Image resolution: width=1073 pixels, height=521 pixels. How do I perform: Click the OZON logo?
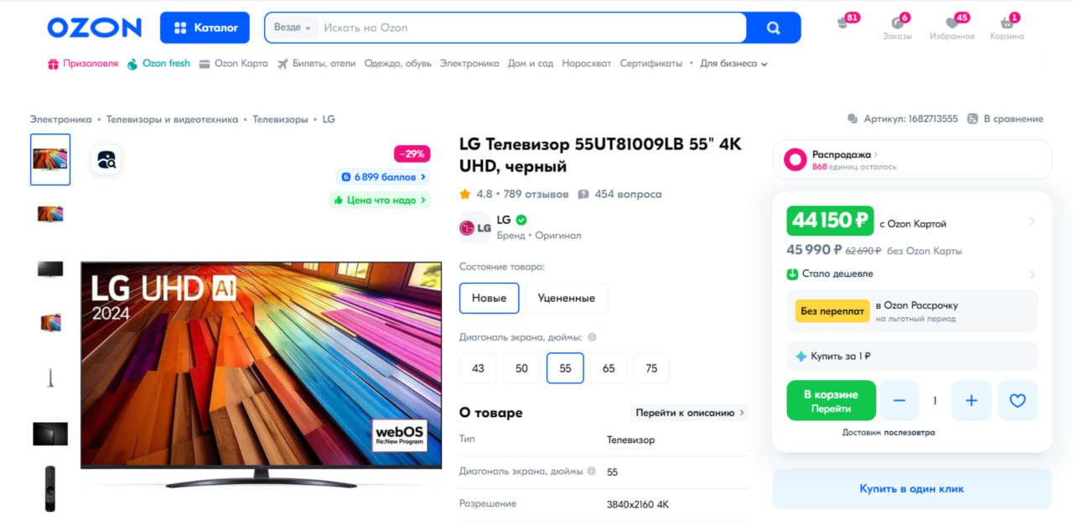tap(94, 28)
